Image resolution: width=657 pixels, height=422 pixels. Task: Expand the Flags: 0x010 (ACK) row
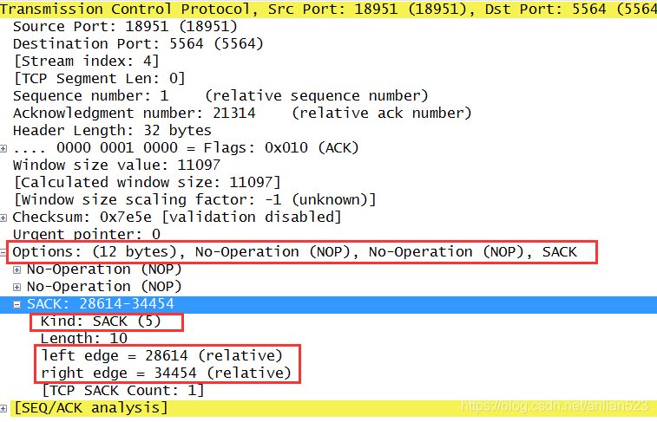click(3, 148)
